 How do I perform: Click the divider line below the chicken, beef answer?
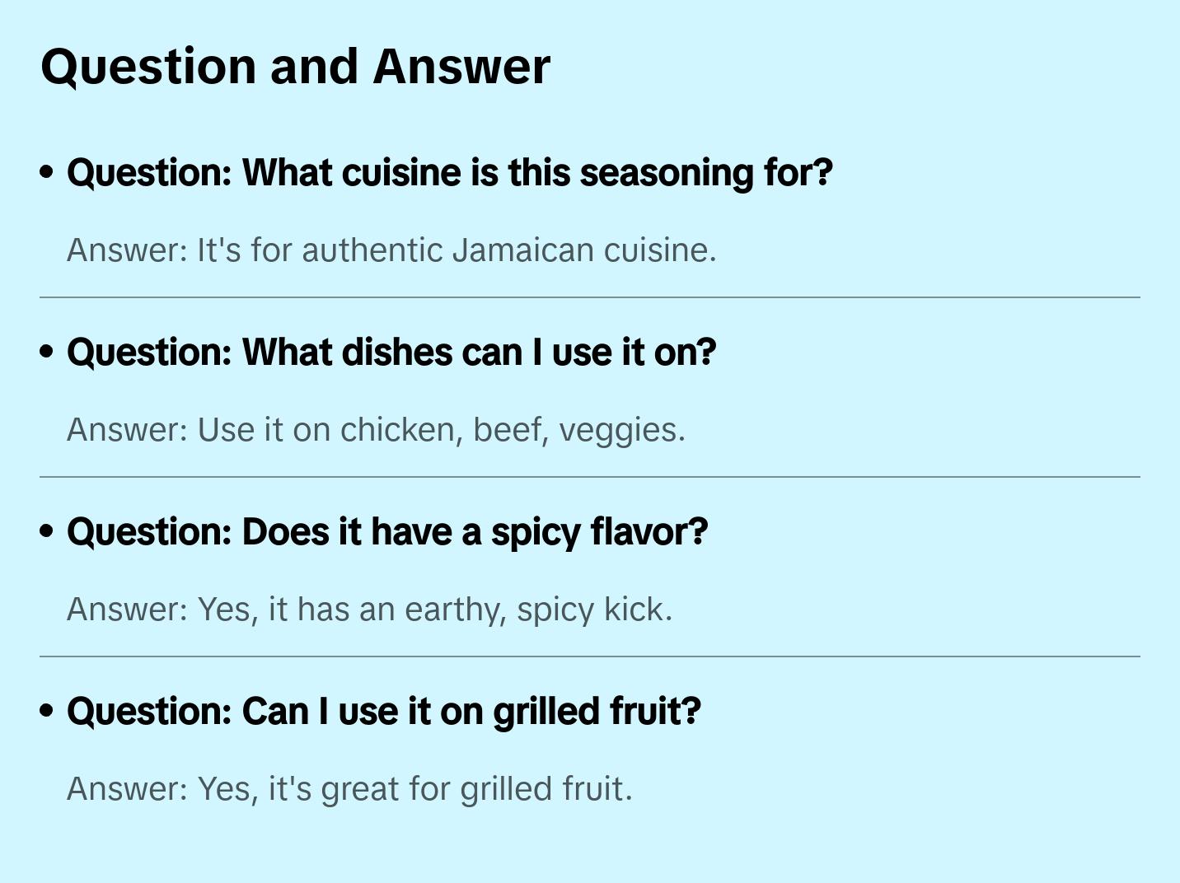[590, 477]
